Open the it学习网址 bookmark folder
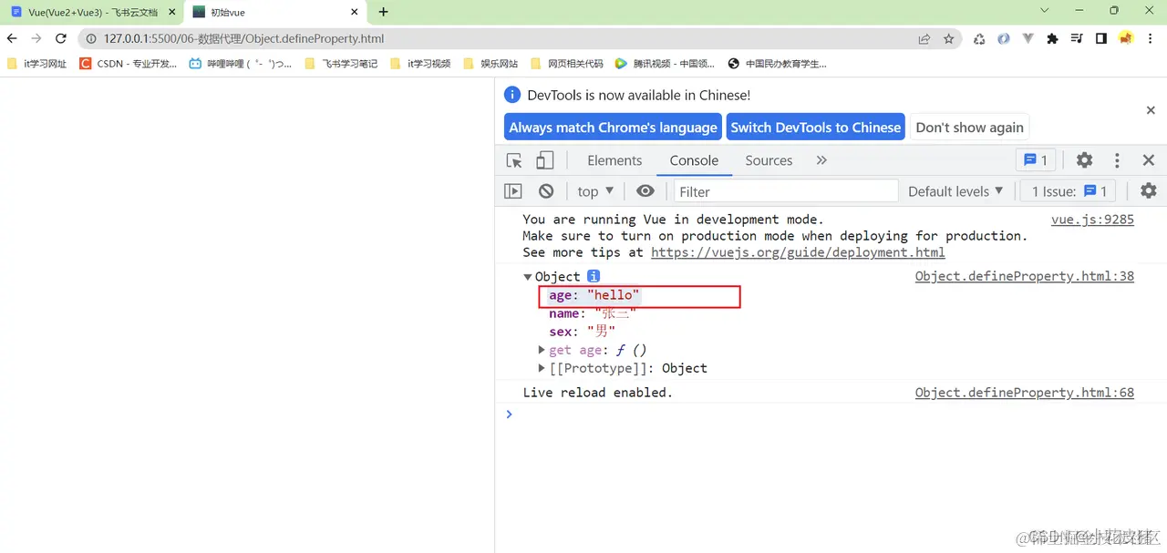 [x=36, y=64]
